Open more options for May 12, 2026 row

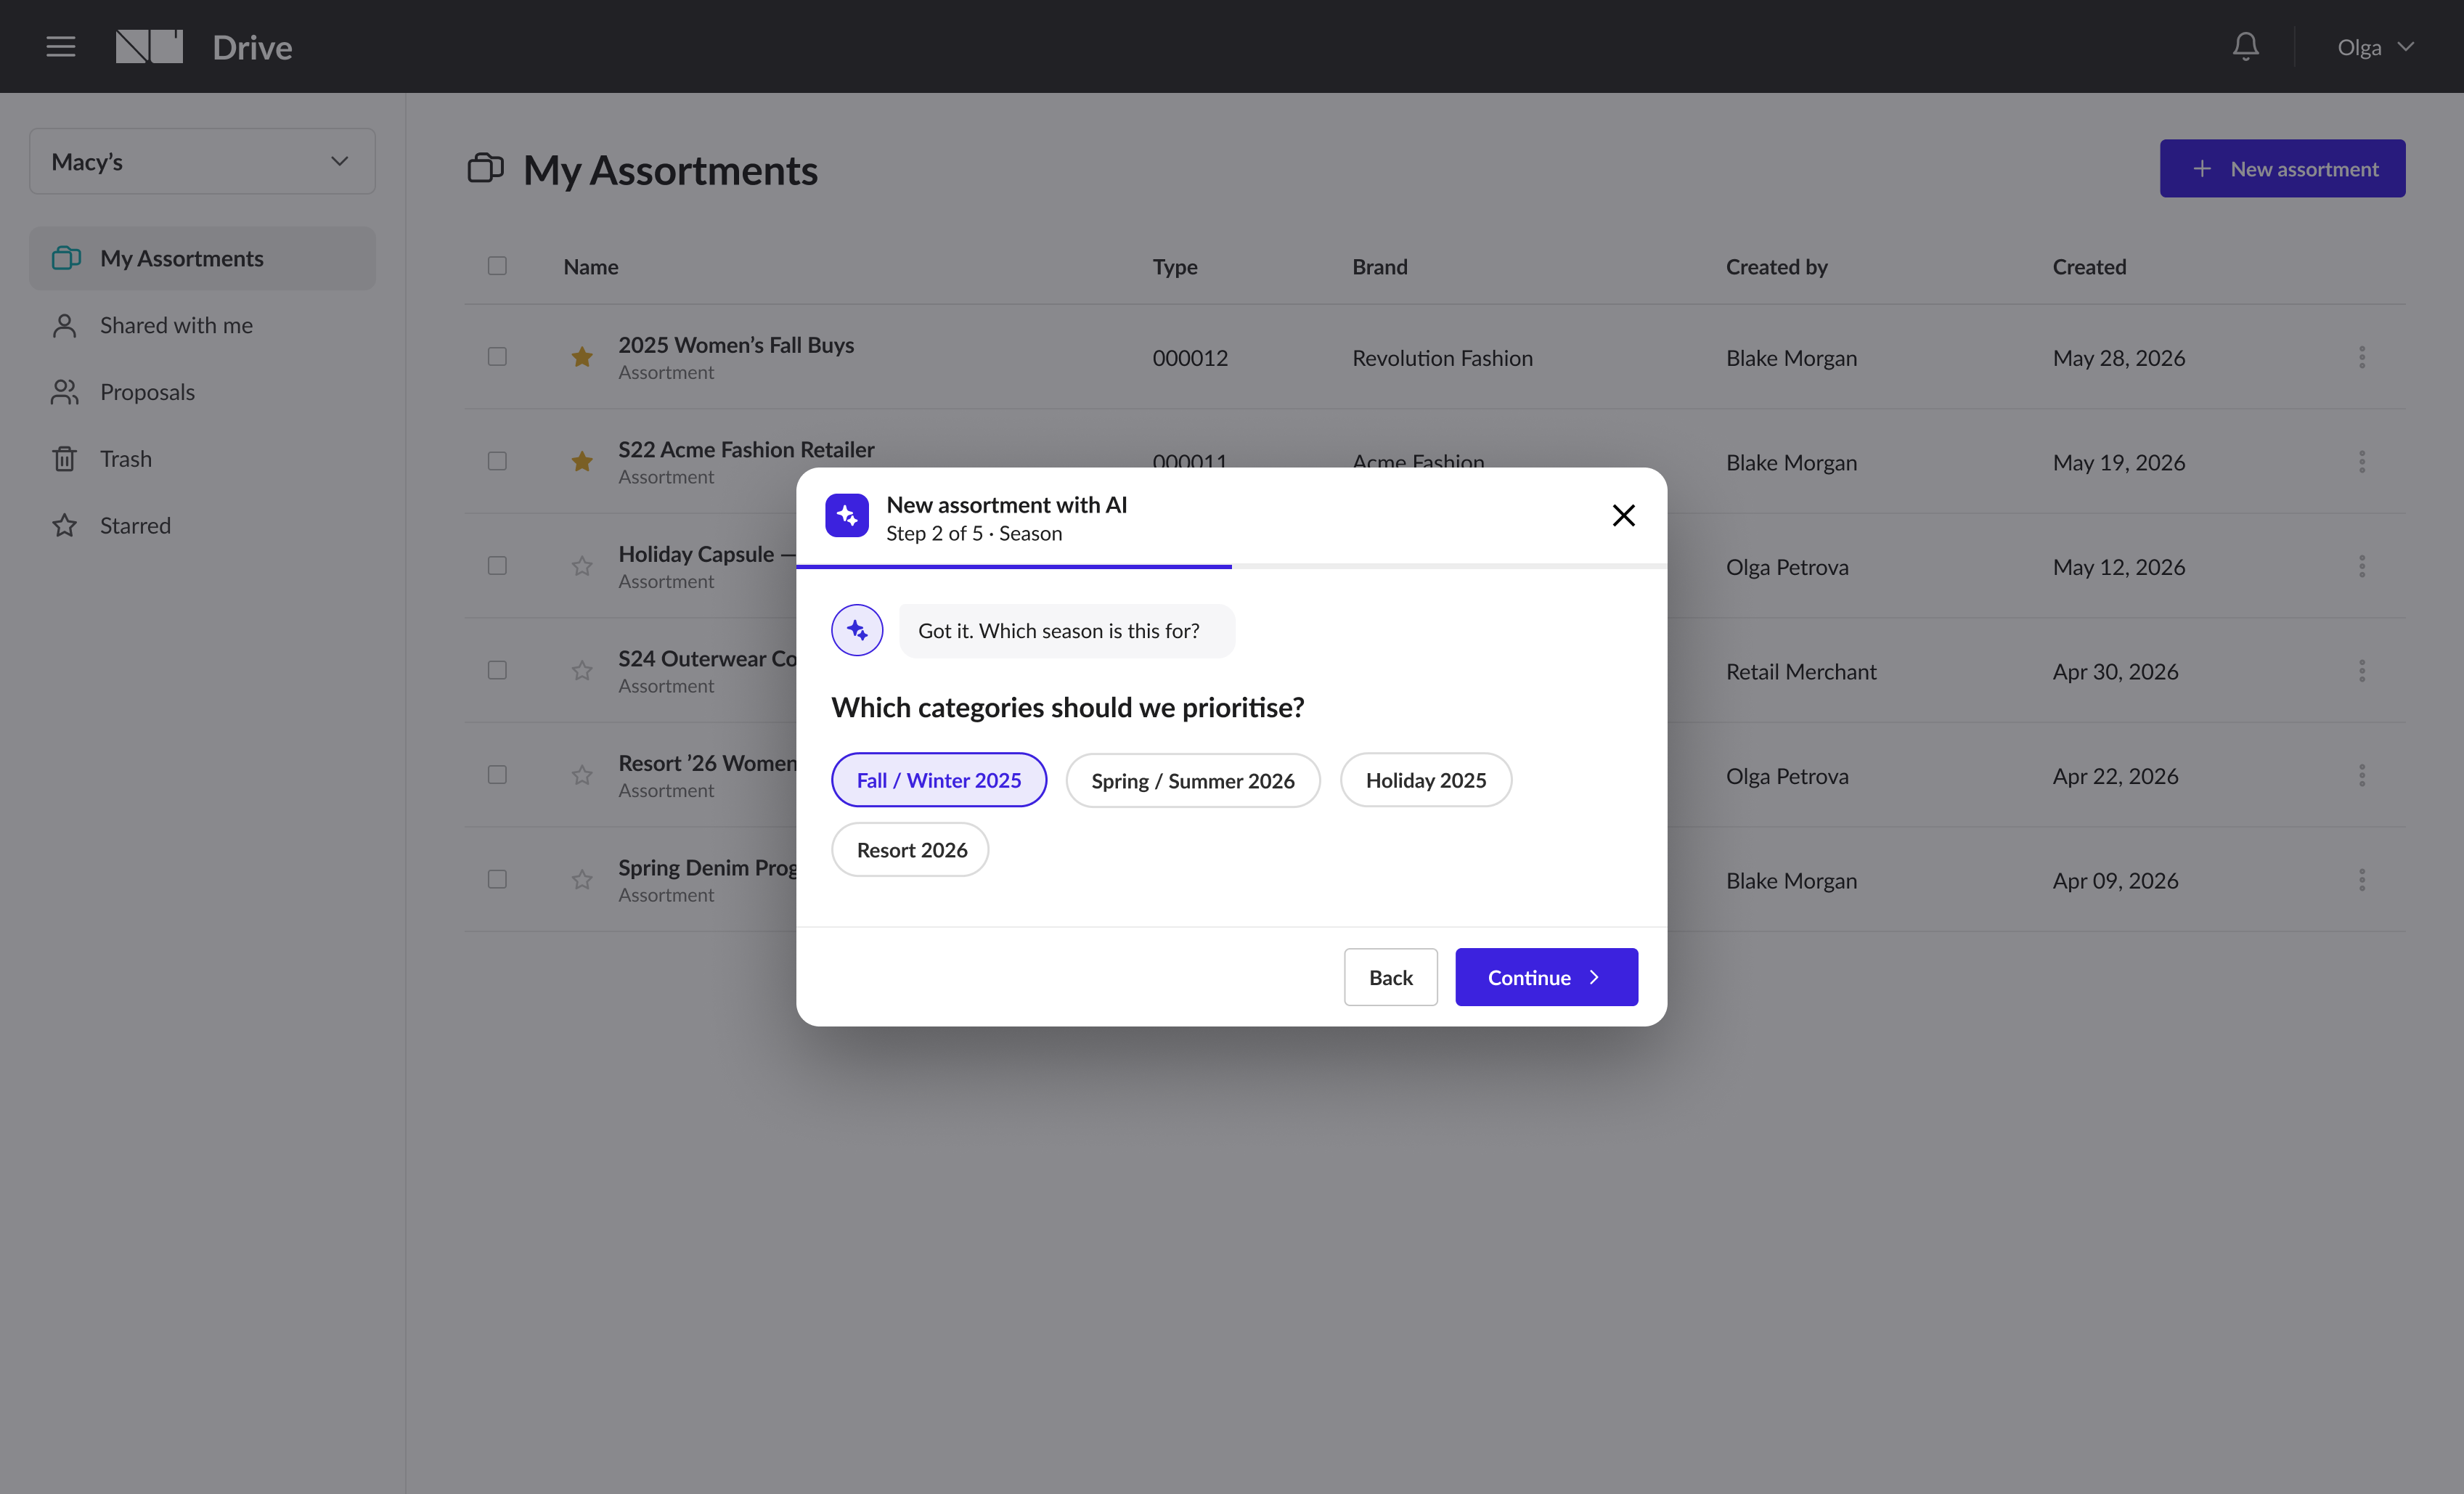(x=2362, y=566)
